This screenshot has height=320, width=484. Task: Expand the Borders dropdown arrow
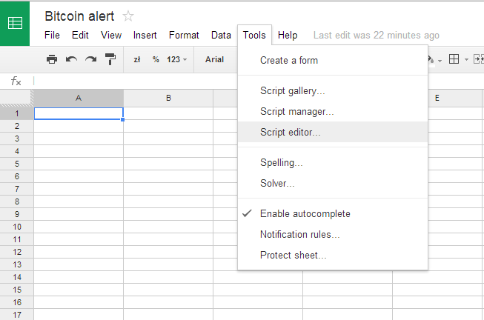point(466,59)
